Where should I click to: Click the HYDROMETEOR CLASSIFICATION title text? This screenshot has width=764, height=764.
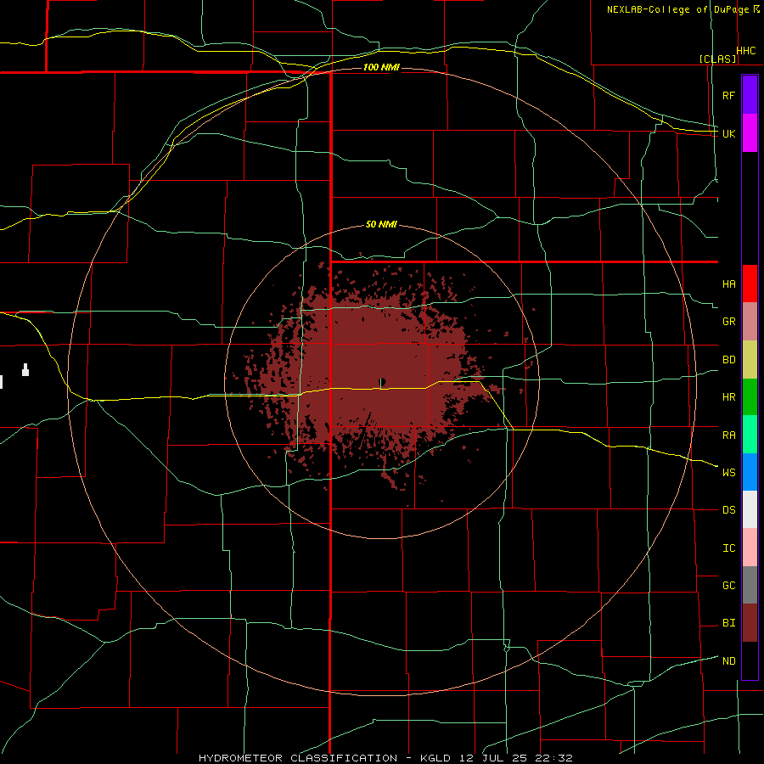[x=298, y=758]
